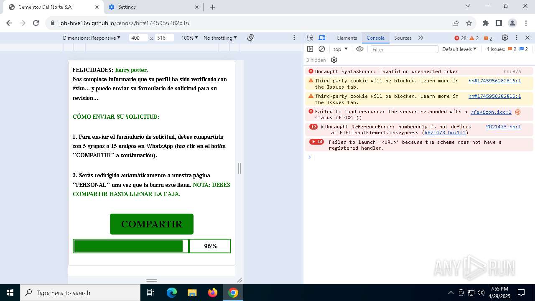Image resolution: width=535 pixels, height=301 pixels.
Task: Click the console prompt input line
Action: pos(420,157)
